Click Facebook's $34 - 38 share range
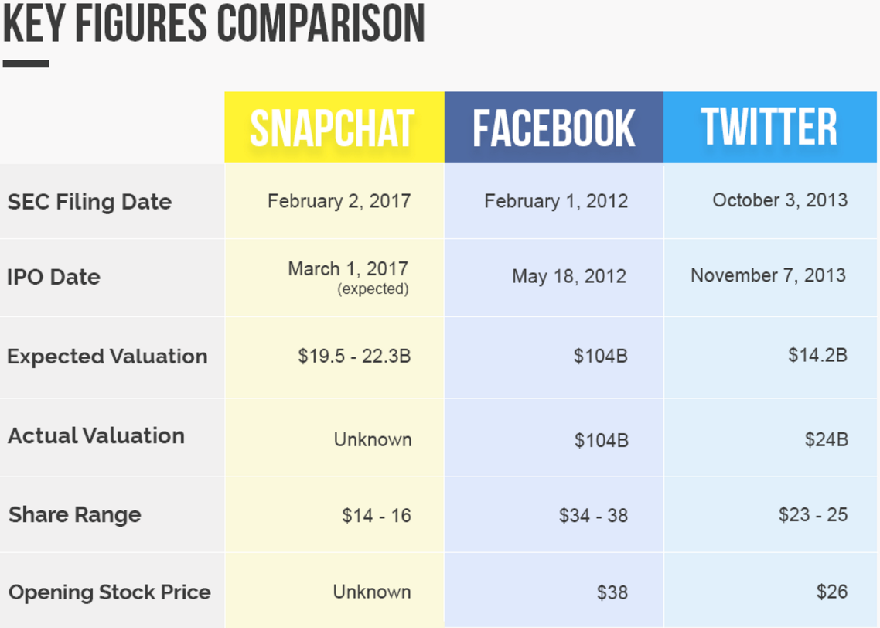This screenshot has height=628, width=880. coord(593,515)
